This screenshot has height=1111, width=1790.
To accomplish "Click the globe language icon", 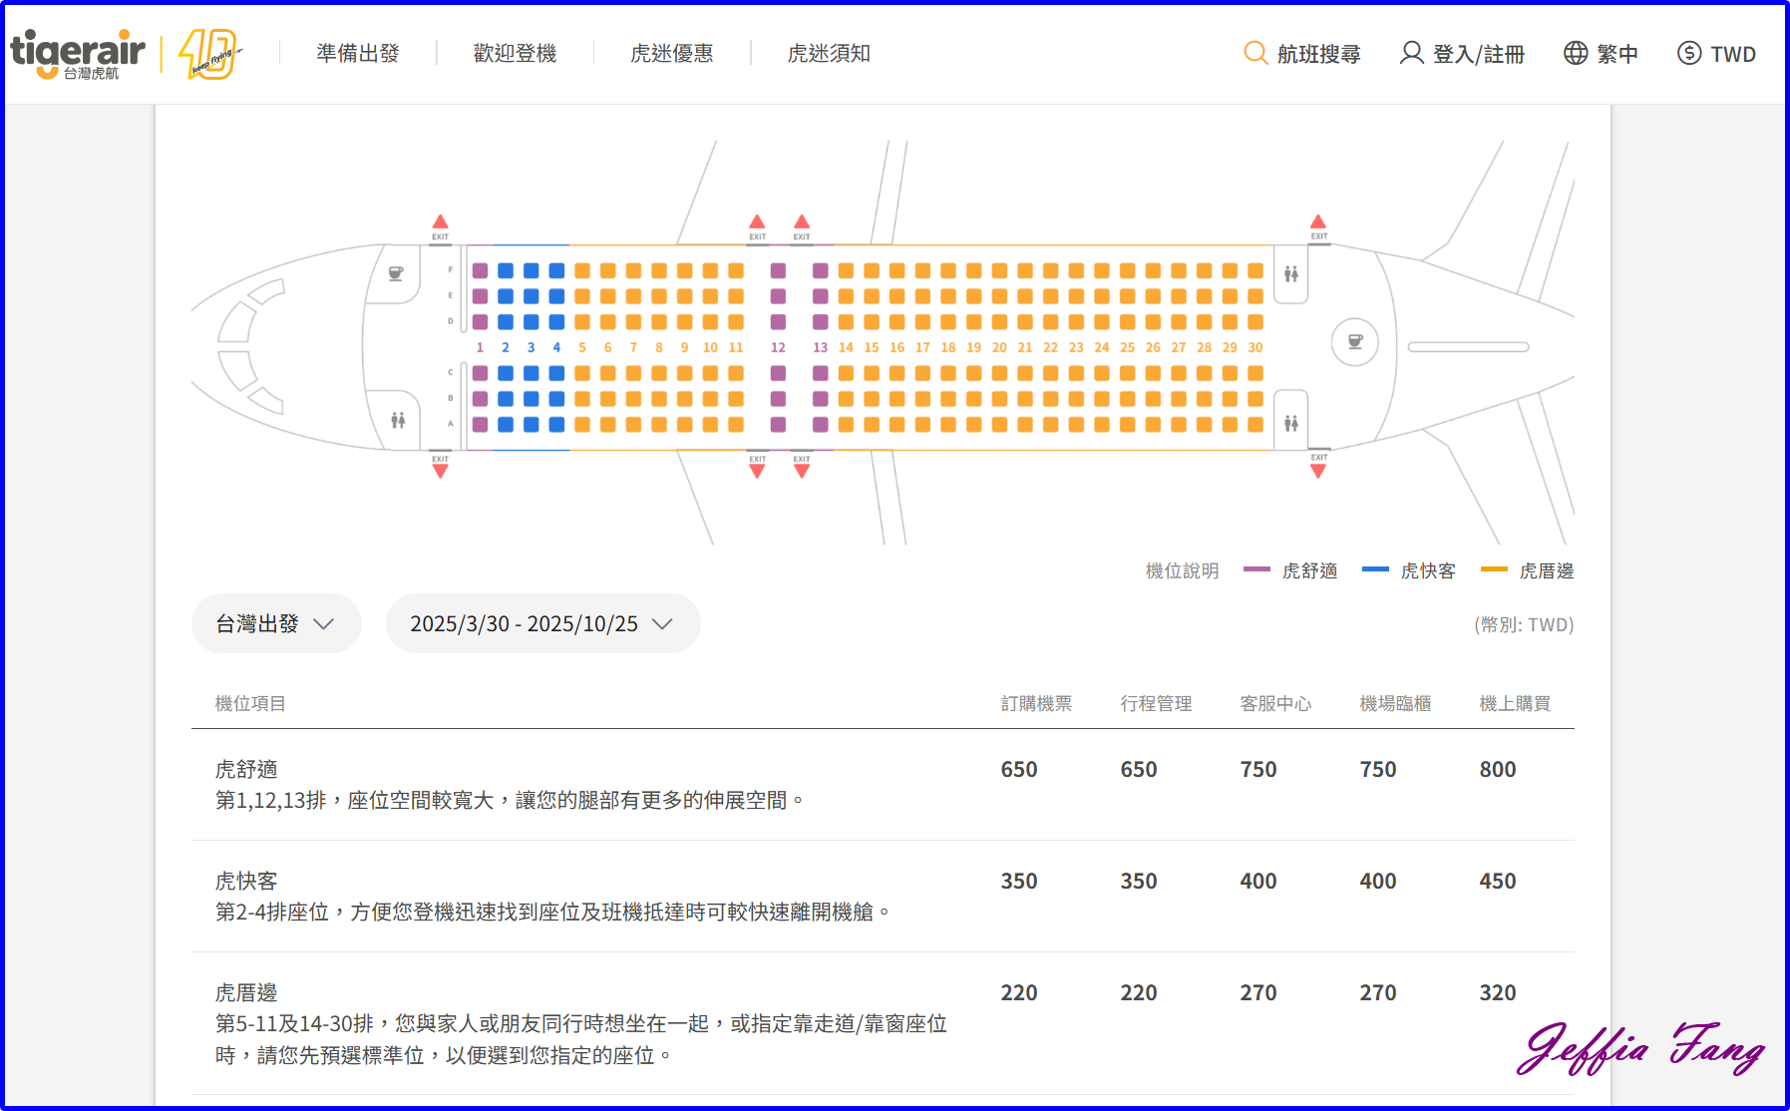I will pos(1576,53).
